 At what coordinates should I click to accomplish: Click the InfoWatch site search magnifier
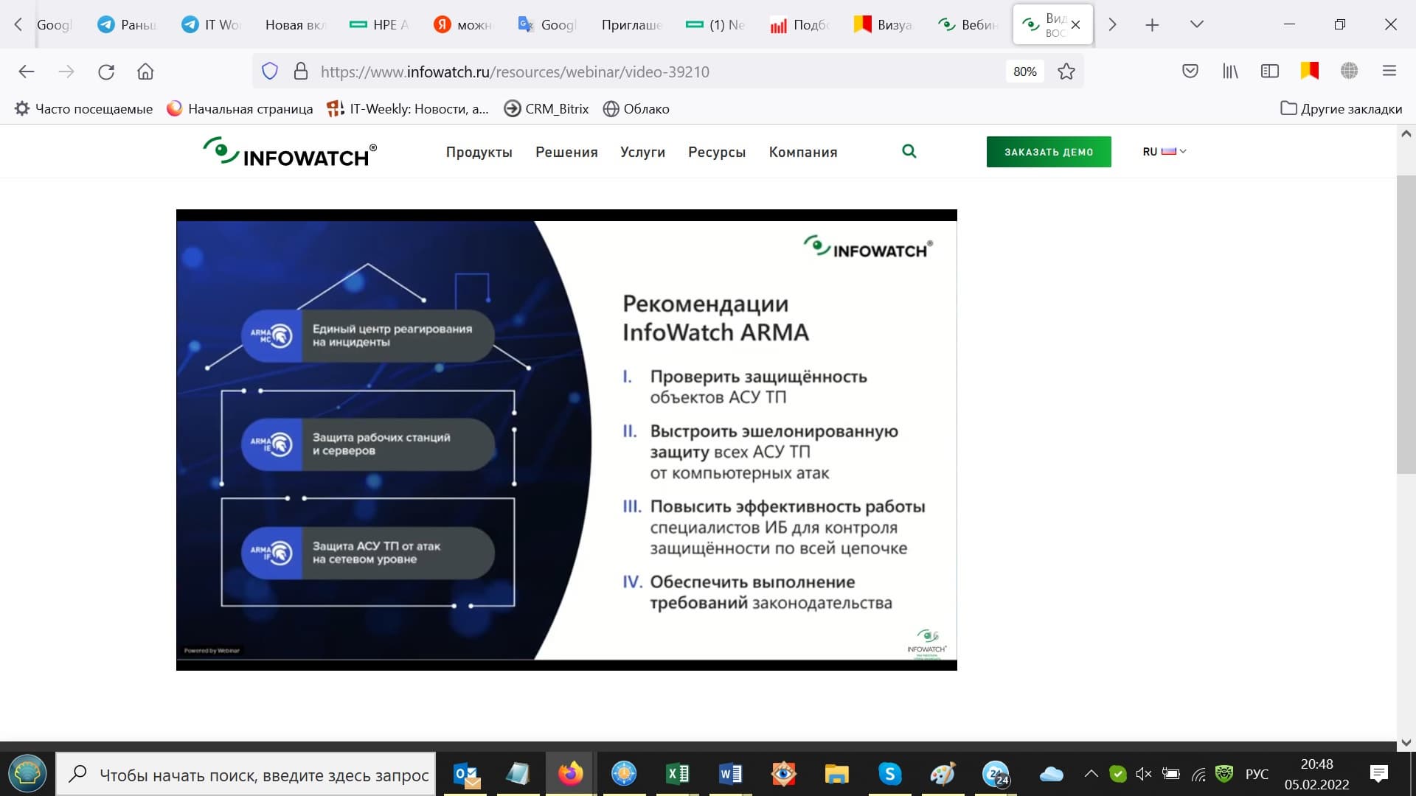pyautogui.click(x=909, y=151)
